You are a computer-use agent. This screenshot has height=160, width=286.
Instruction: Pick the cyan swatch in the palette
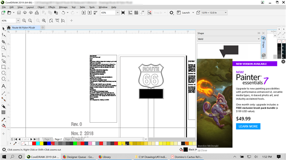38,144
